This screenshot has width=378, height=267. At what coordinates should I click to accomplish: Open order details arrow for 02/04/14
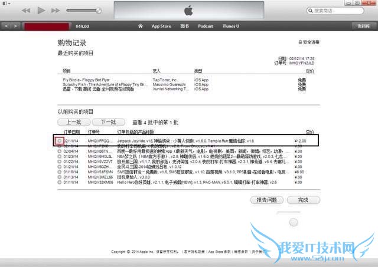point(59,151)
